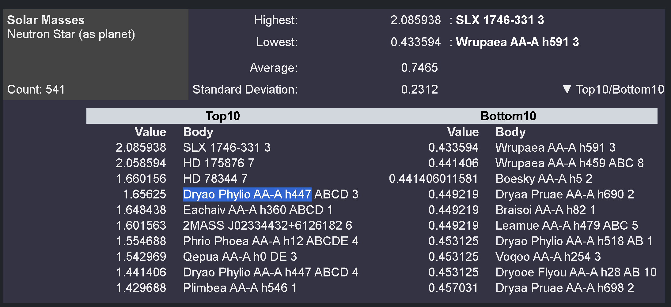Click value 1.601563
The width and height of the screenshot is (671, 307).
(141, 225)
